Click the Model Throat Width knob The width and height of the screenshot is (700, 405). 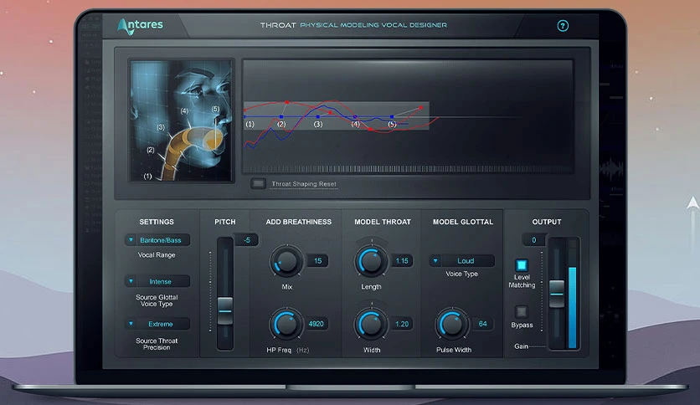371,325
